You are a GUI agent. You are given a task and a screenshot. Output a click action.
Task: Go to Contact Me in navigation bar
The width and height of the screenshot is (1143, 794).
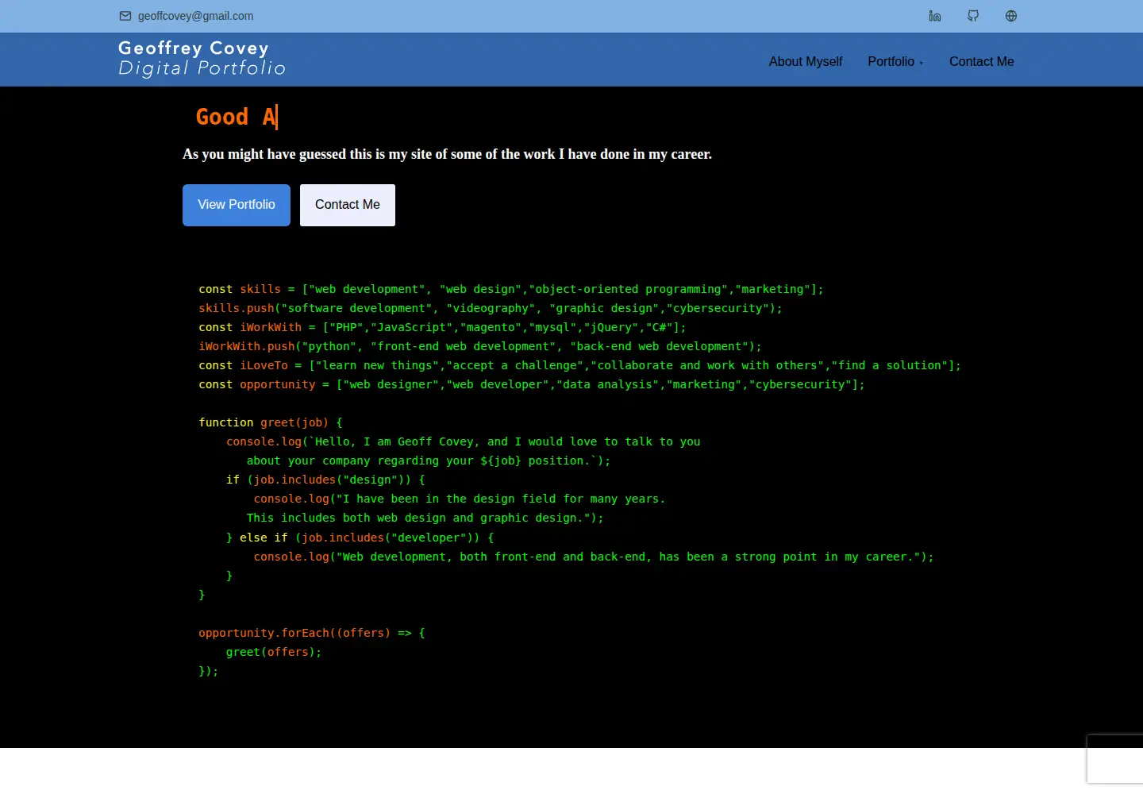982,61
